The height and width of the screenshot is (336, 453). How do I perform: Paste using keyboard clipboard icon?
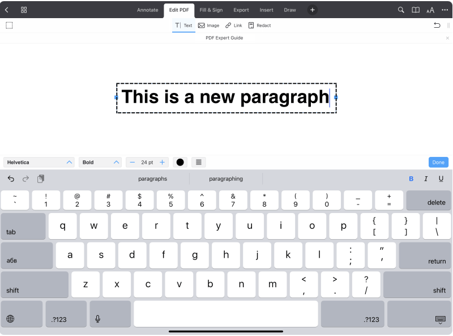(x=41, y=178)
